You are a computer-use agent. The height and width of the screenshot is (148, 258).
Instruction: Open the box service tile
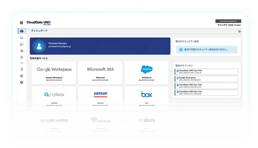click(x=147, y=98)
